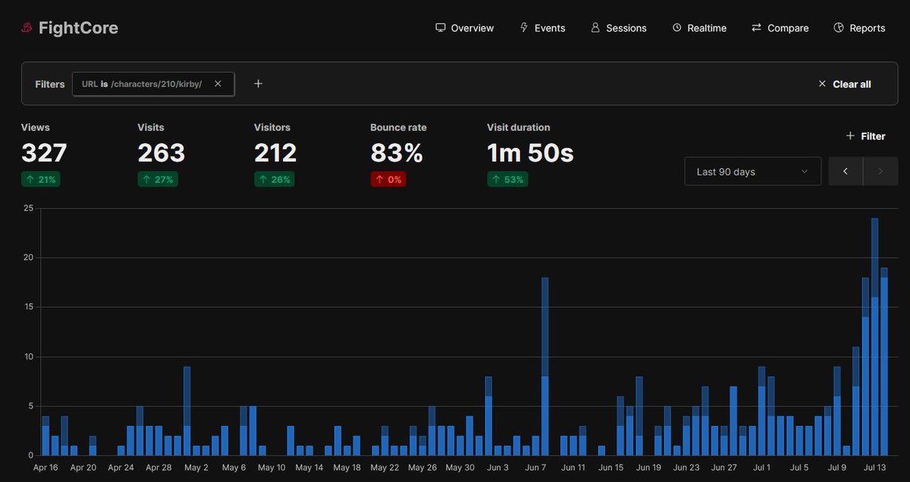Click the May 2 axis label
This screenshot has width=910, height=482.
point(196,468)
